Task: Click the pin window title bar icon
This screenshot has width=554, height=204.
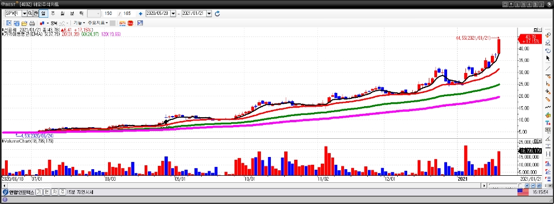Action: coord(511,4)
